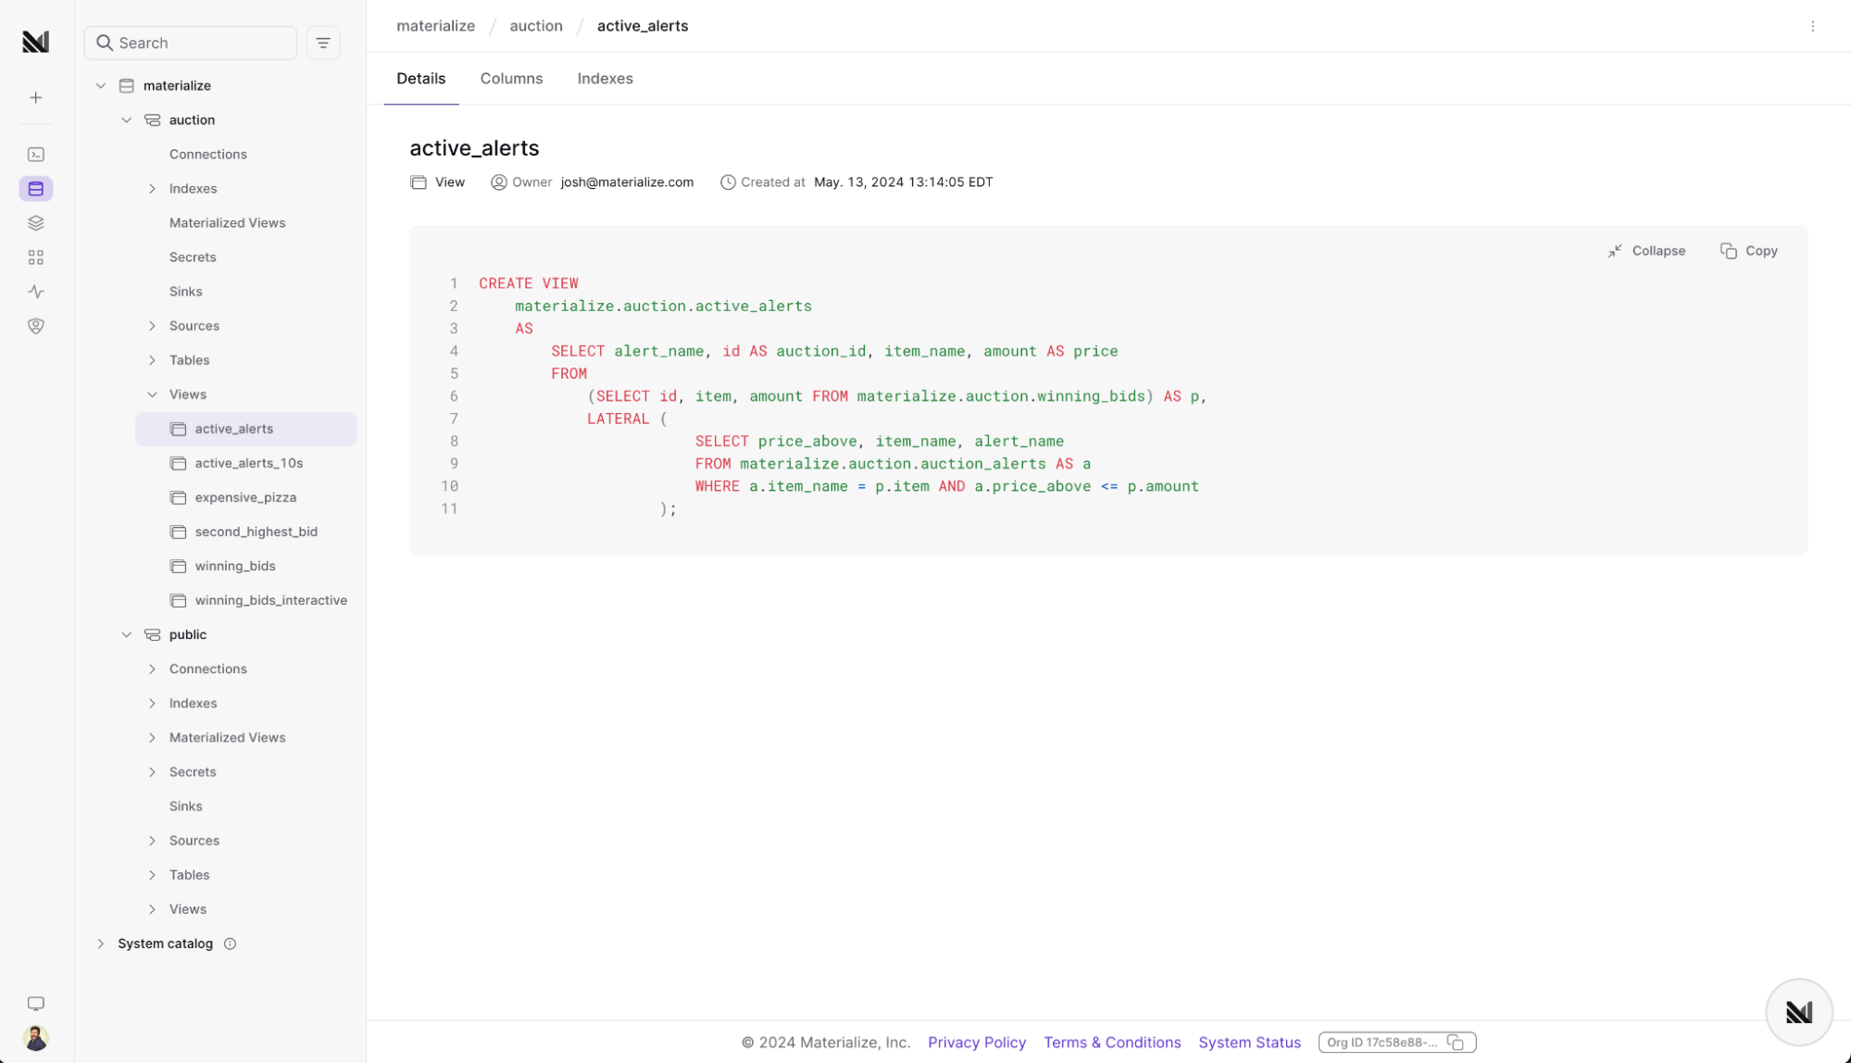Screen dimensions: 1851x1063
Task: Open the integrations grid icon
Action: pos(36,257)
